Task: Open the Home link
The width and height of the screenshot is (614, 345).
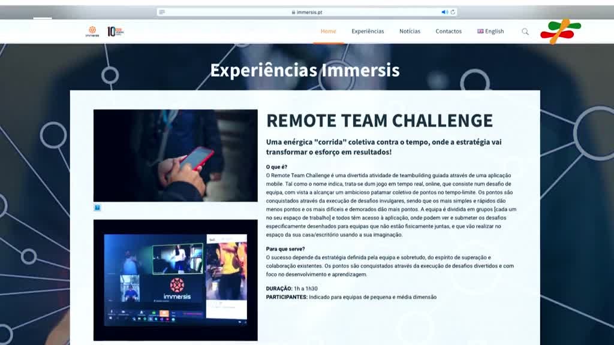Action: click(328, 31)
